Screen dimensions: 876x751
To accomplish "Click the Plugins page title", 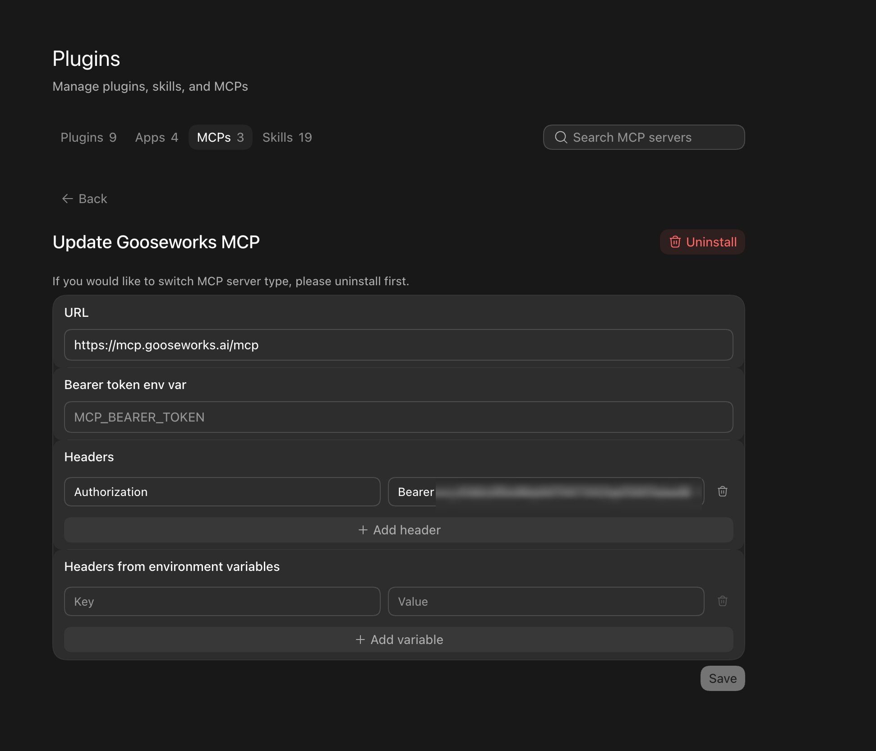I will [x=86, y=59].
